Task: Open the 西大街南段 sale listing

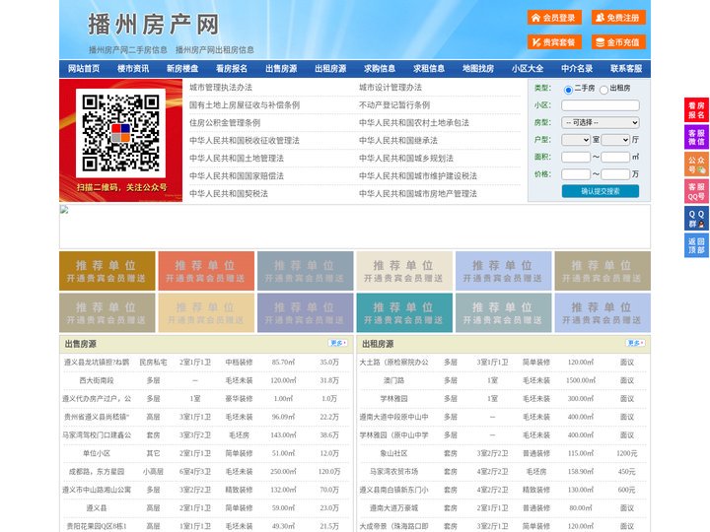Action: coord(97,380)
